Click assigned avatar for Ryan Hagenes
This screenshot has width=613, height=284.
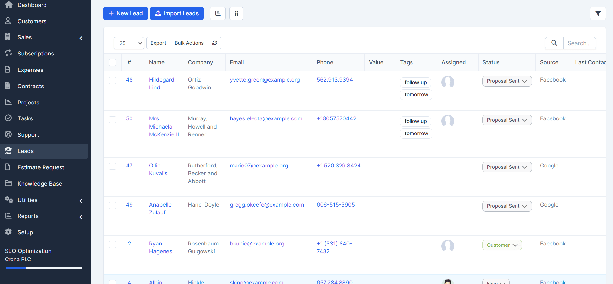(448, 246)
